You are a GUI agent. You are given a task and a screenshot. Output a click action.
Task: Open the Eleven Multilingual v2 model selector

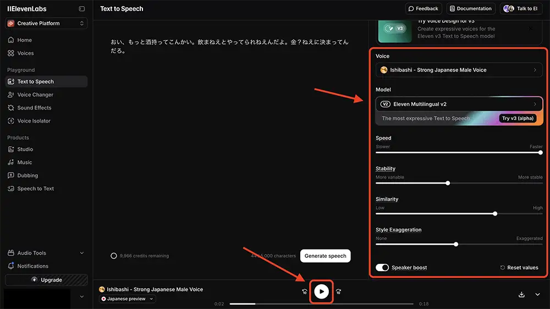pyautogui.click(x=459, y=104)
